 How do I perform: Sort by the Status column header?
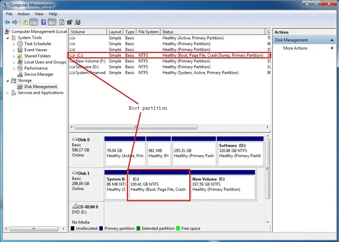point(212,32)
